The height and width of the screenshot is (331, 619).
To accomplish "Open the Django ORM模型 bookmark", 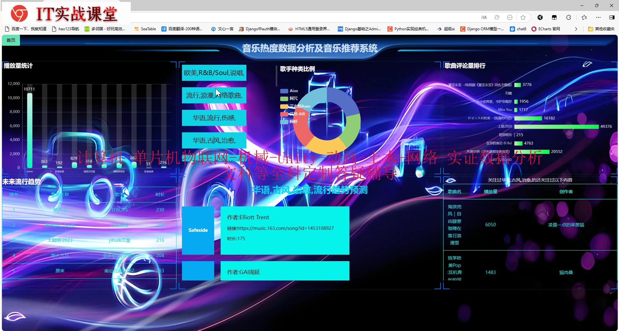I will click(x=482, y=29).
